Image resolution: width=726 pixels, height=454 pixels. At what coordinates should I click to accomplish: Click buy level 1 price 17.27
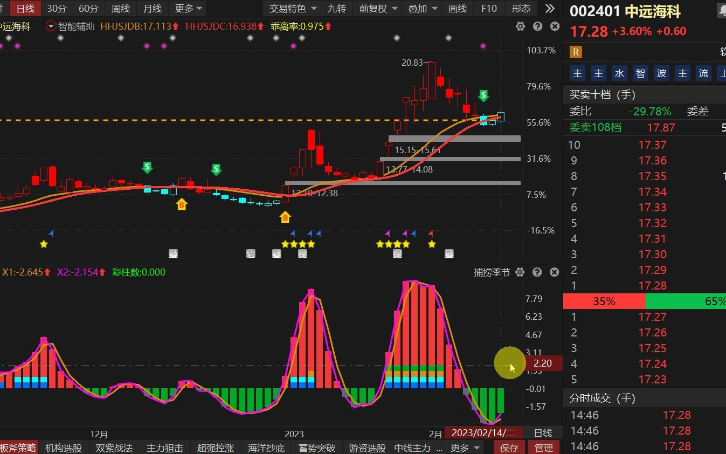pos(653,317)
